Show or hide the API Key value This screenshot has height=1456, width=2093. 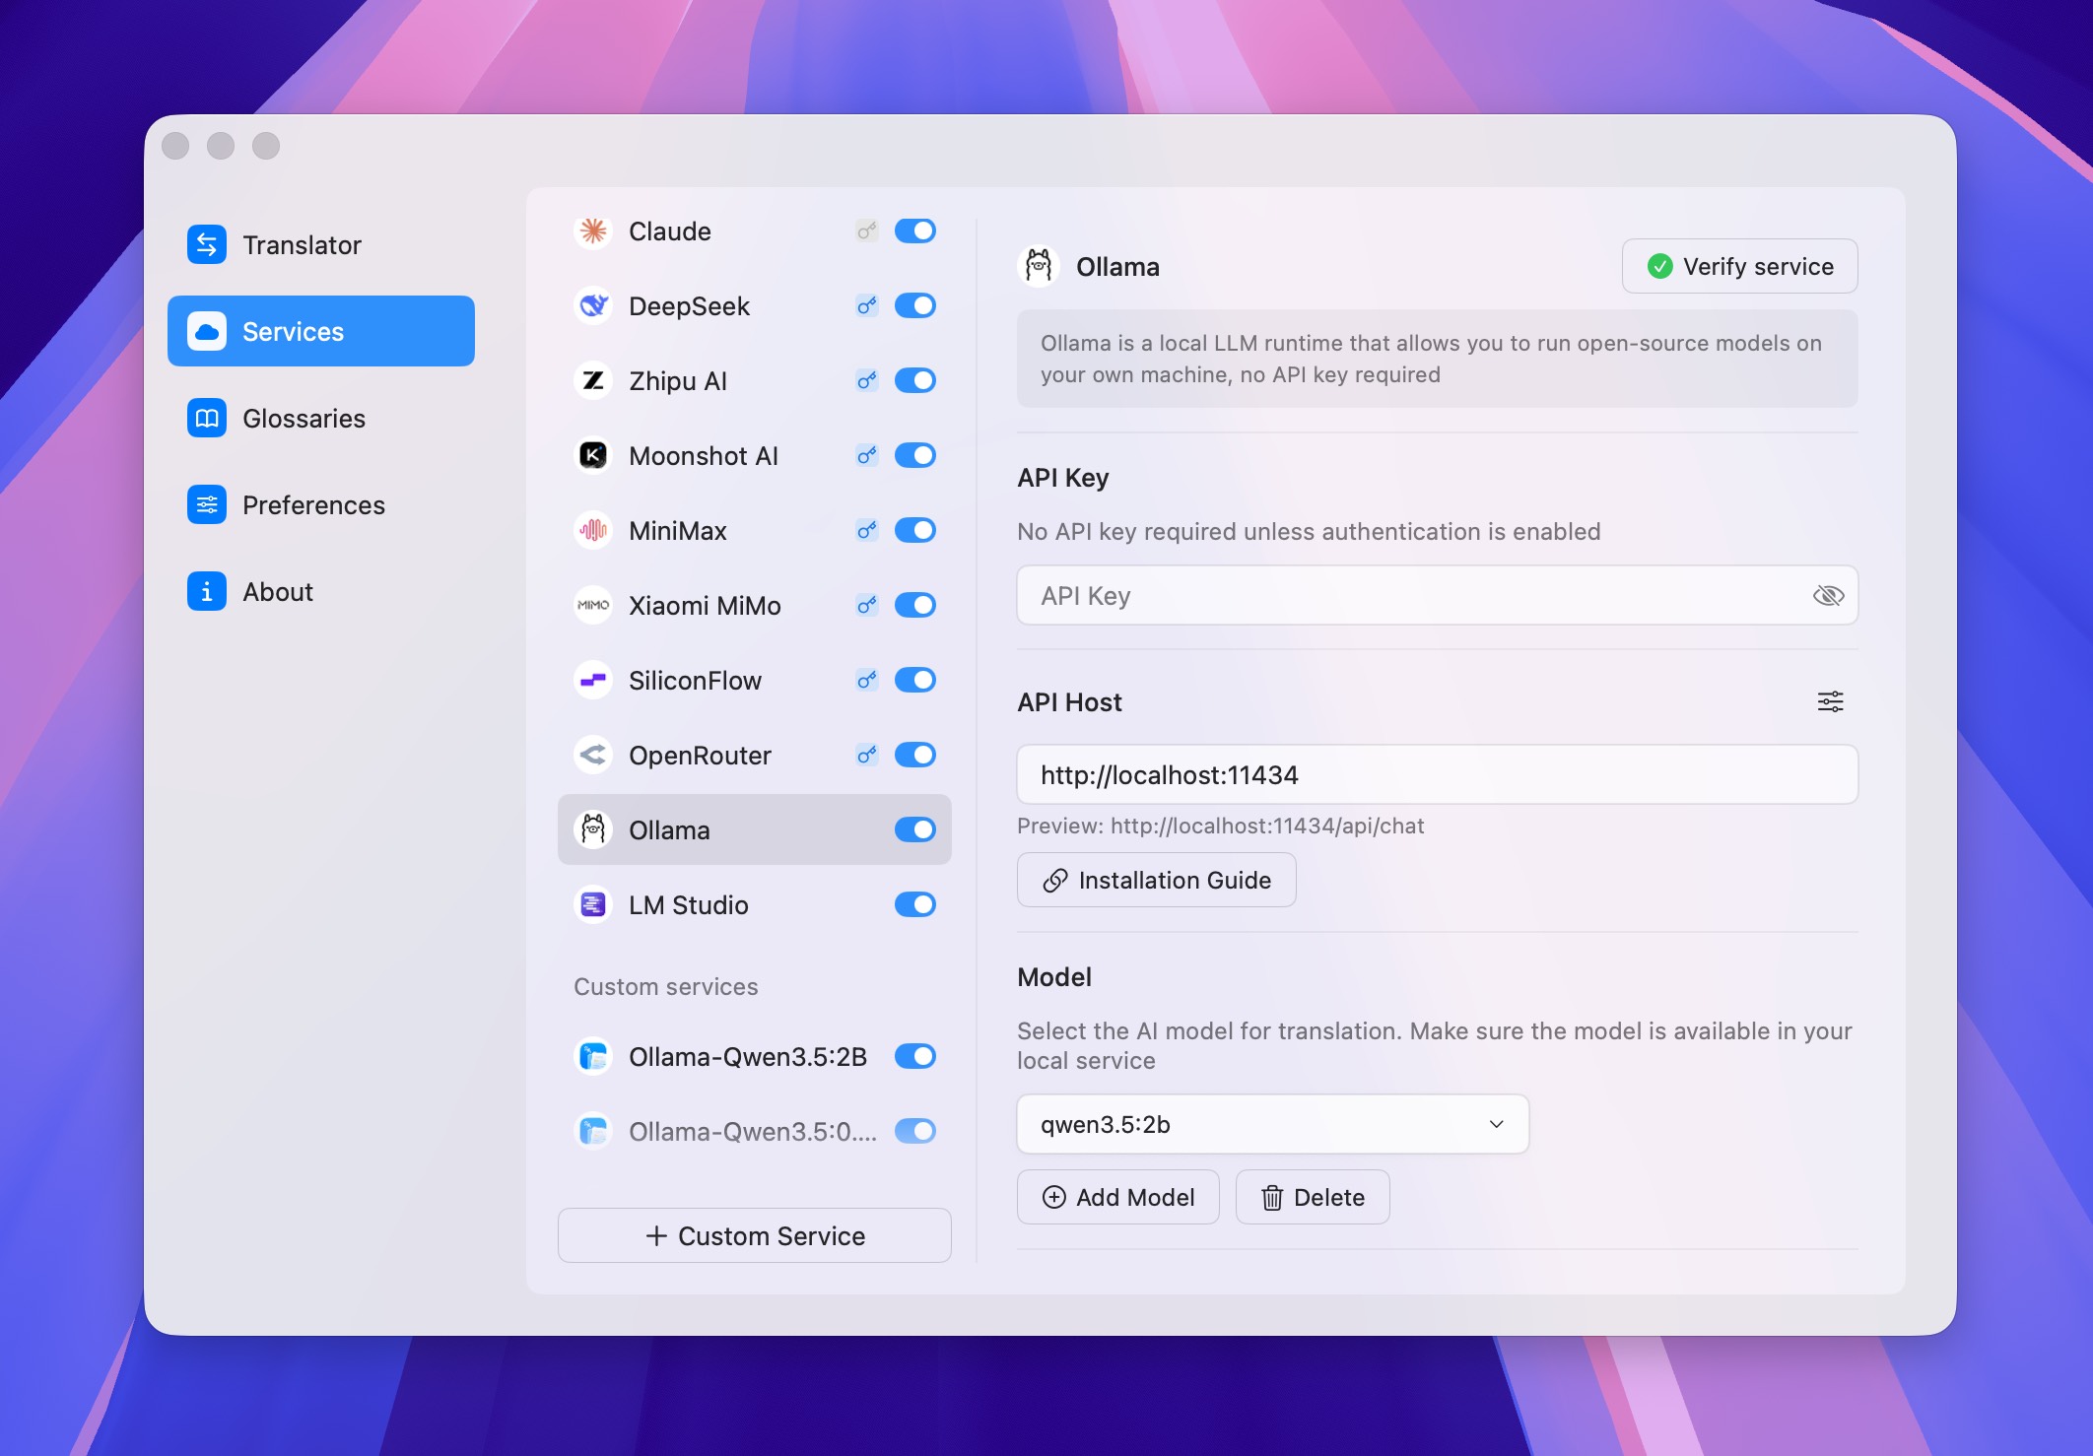(x=1828, y=596)
